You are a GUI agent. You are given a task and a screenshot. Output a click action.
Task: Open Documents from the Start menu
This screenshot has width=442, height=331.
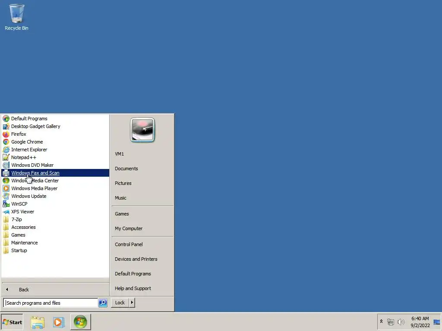click(126, 169)
